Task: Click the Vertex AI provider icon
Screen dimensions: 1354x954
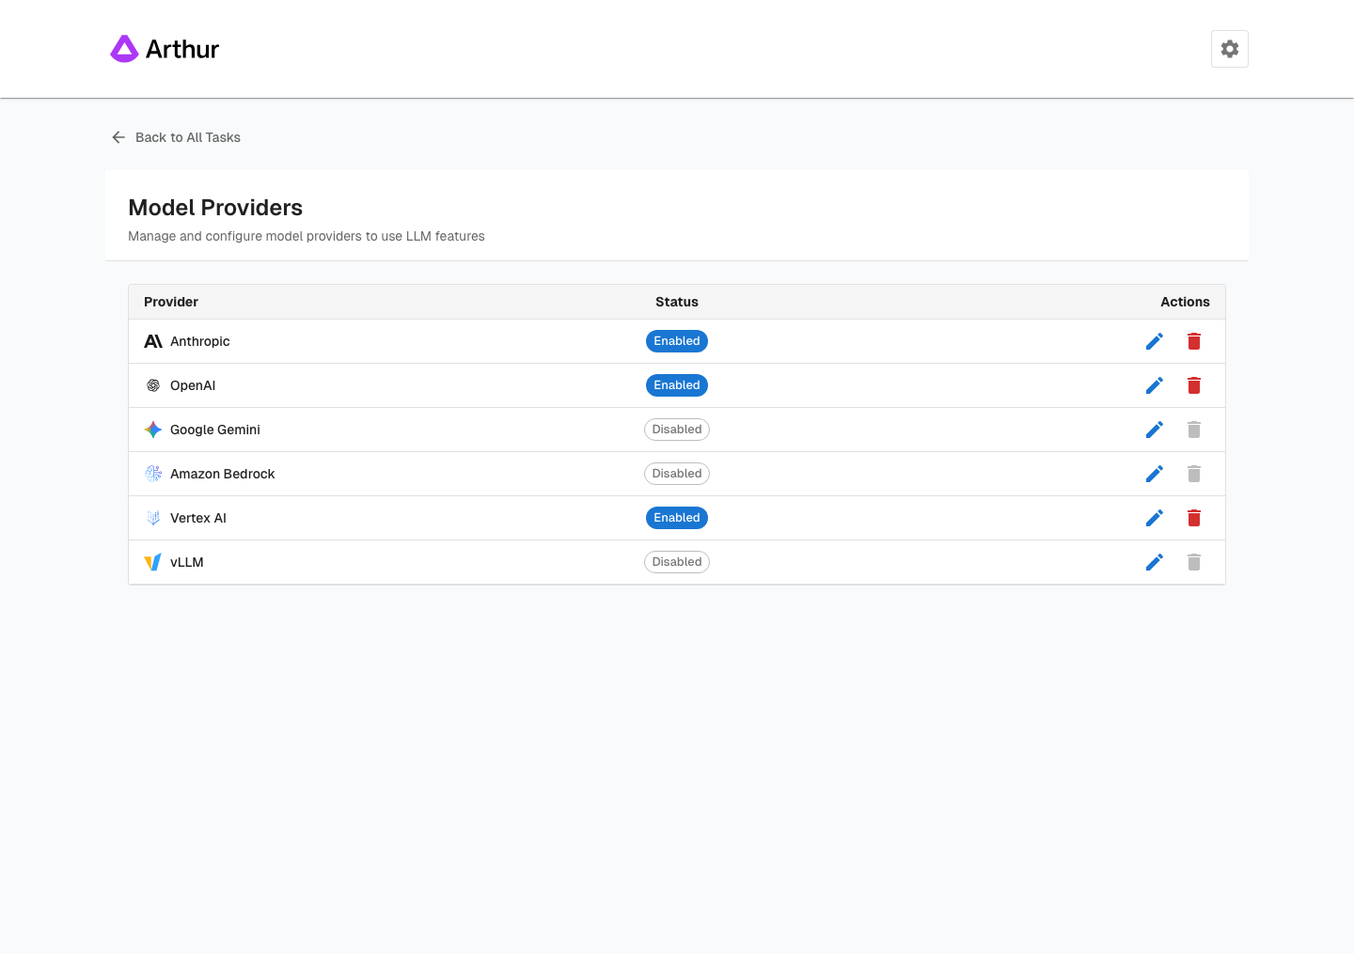Action: click(x=152, y=518)
